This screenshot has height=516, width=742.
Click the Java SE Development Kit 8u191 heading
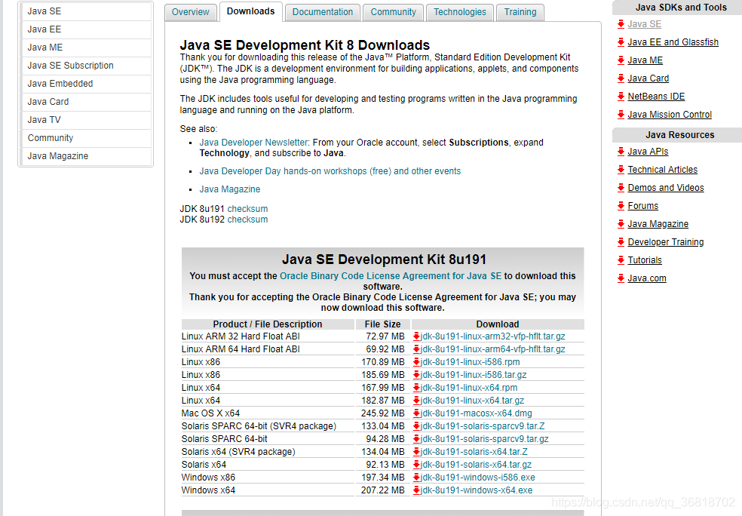coord(384,260)
